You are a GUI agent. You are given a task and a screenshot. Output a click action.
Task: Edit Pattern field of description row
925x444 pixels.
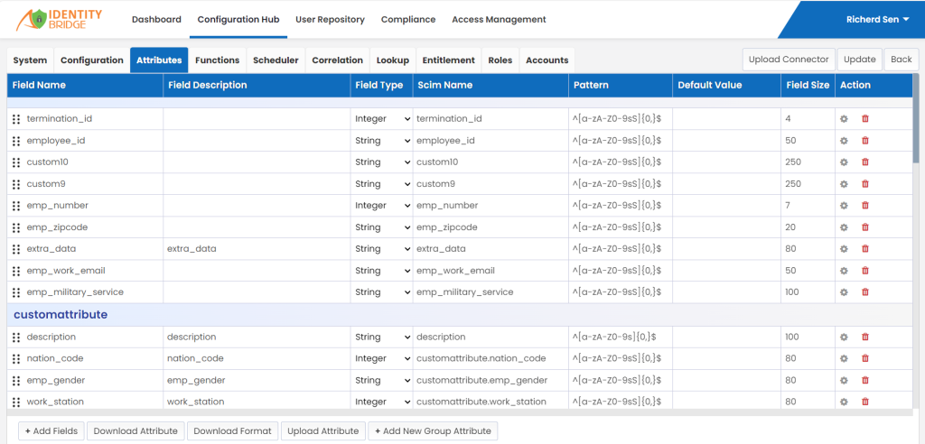click(x=620, y=337)
